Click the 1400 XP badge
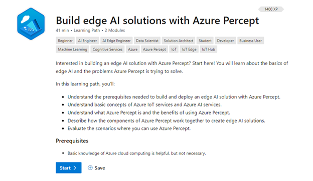The image size is (313, 181). pyautogui.click(x=271, y=9)
